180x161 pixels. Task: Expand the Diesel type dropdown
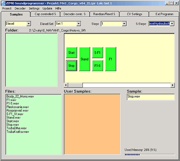tap(29, 24)
